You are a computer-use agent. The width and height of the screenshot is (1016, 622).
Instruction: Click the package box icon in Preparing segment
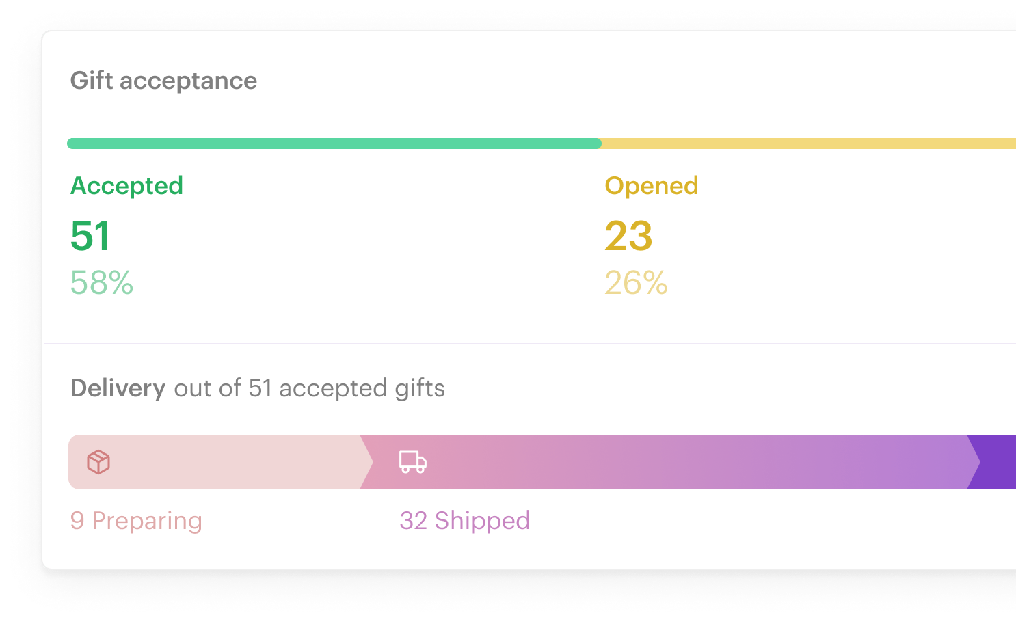[x=98, y=462]
